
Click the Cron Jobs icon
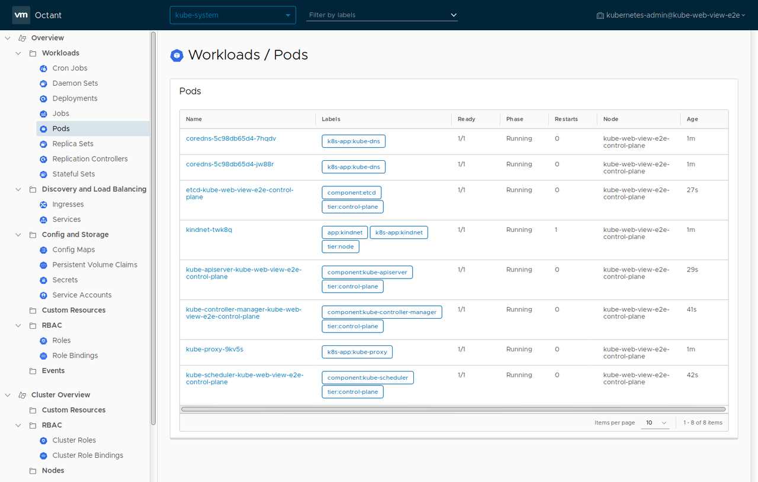pyautogui.click(x=43, y=68)
